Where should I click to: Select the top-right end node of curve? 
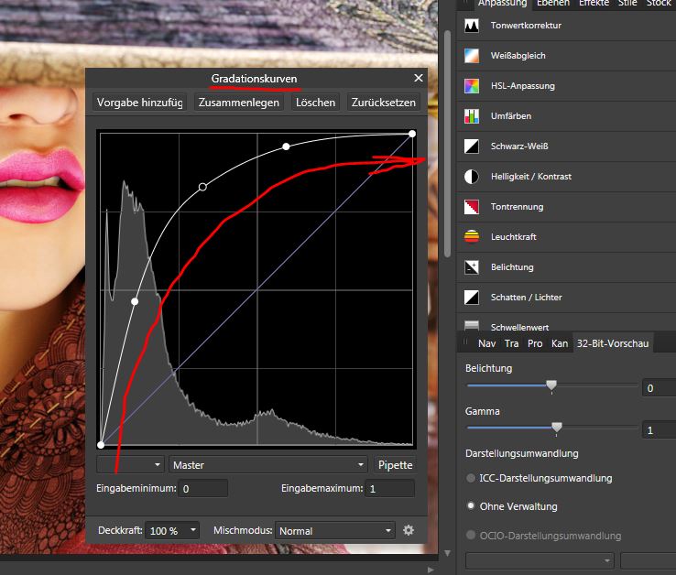412,134
